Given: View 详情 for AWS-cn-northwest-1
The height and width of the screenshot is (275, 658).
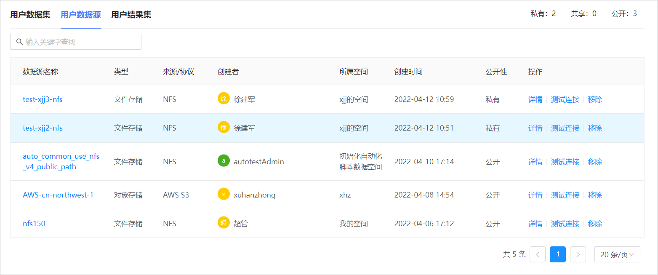Looking at the screenshot, I should 535,195.
